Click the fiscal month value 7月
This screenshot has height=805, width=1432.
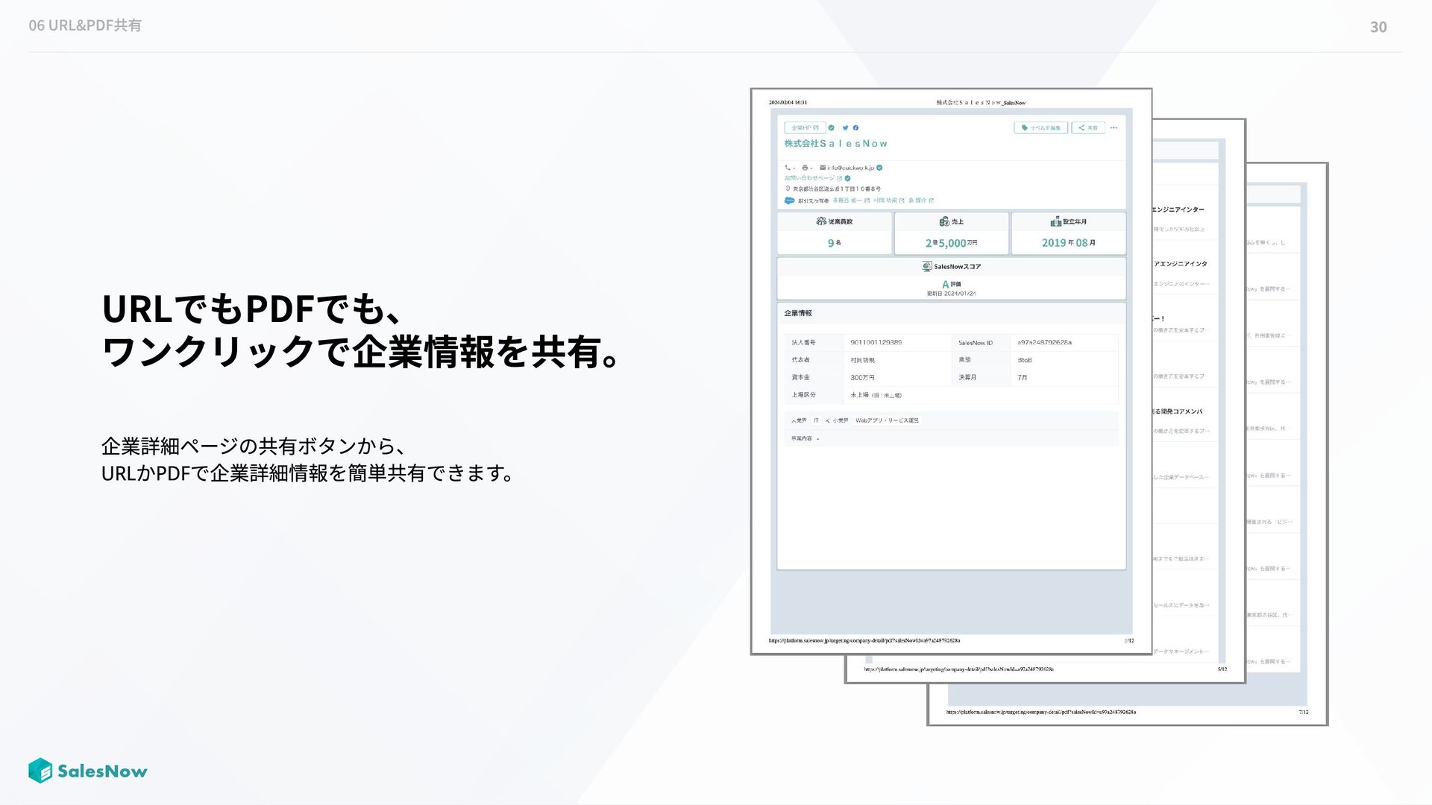[x=1023, y=378]
